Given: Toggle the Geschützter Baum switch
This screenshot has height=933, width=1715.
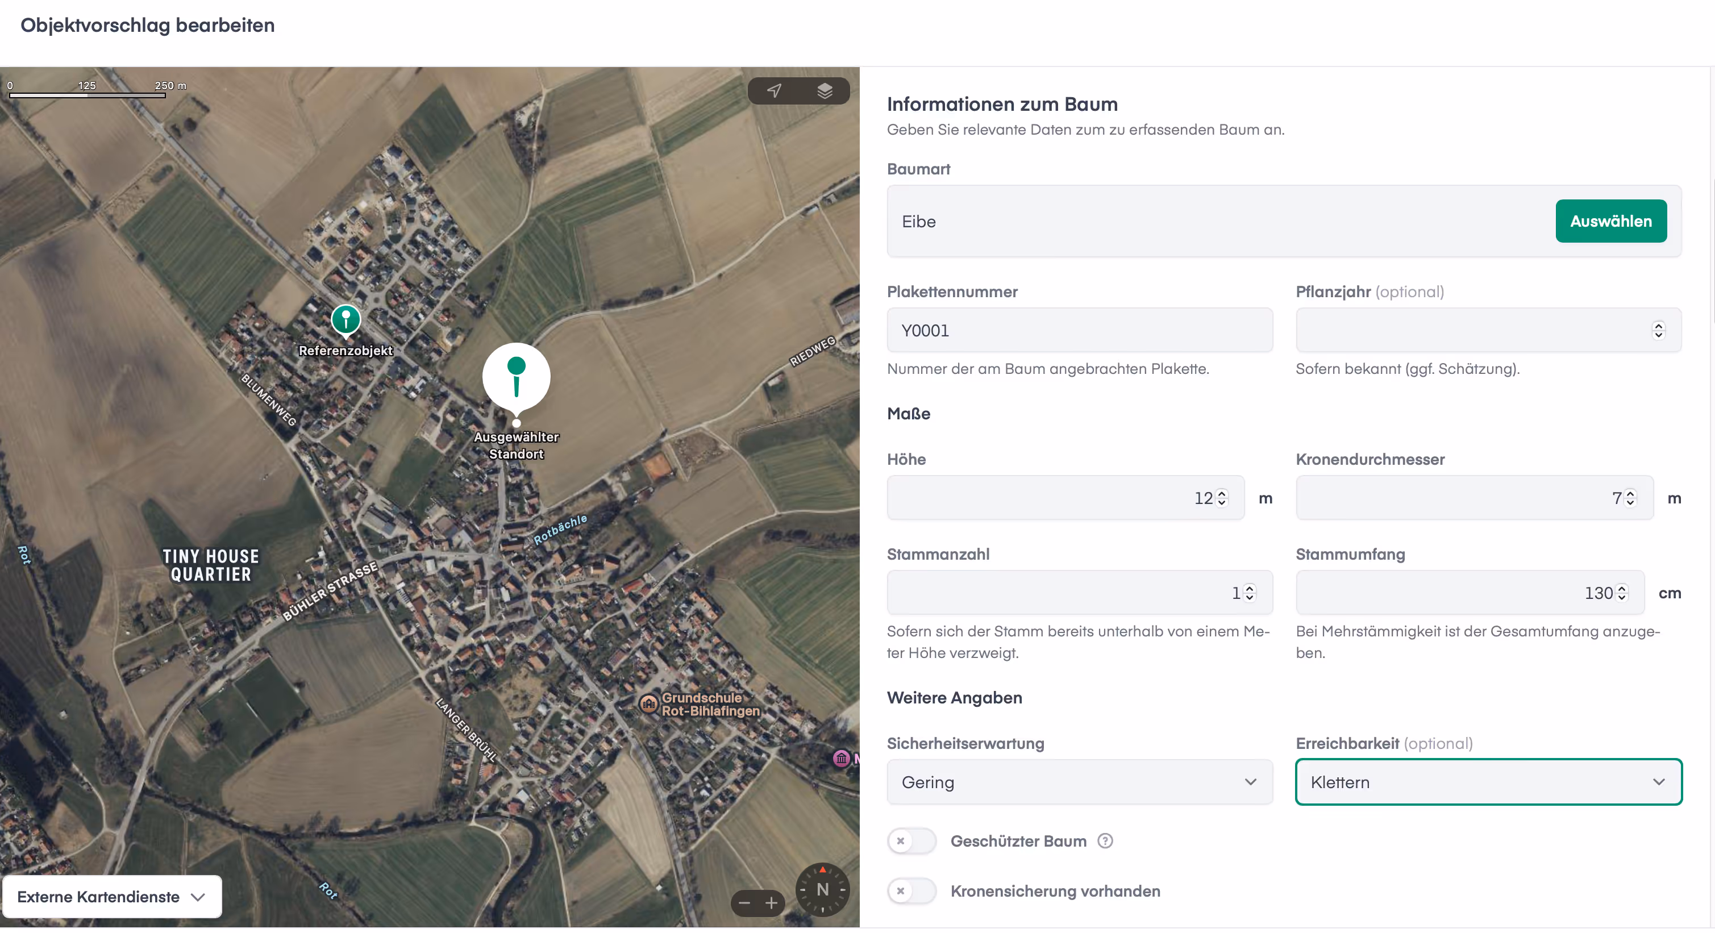Looking at the screenshot, I should click(x=911, y=840).
